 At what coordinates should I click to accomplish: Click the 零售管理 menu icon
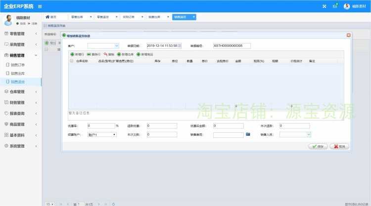coord(6,34)
